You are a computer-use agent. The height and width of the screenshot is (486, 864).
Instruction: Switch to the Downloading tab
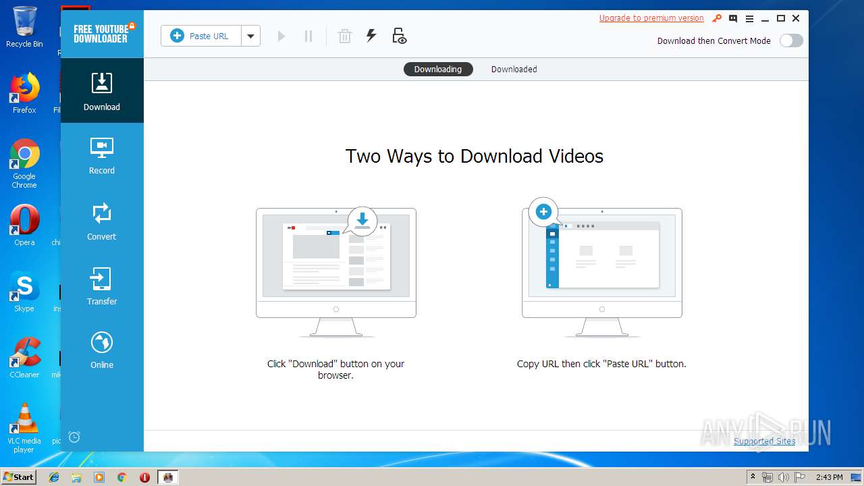point(438,69)
